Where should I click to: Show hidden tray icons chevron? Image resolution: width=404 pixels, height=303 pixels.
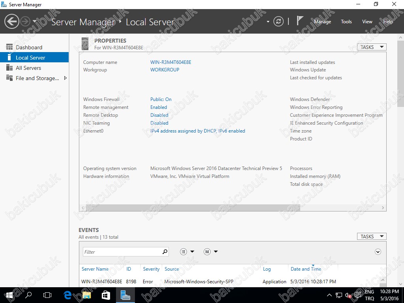tap(329, 295)
